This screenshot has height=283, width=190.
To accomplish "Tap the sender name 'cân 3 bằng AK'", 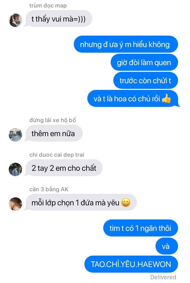I will pos(49,189).
